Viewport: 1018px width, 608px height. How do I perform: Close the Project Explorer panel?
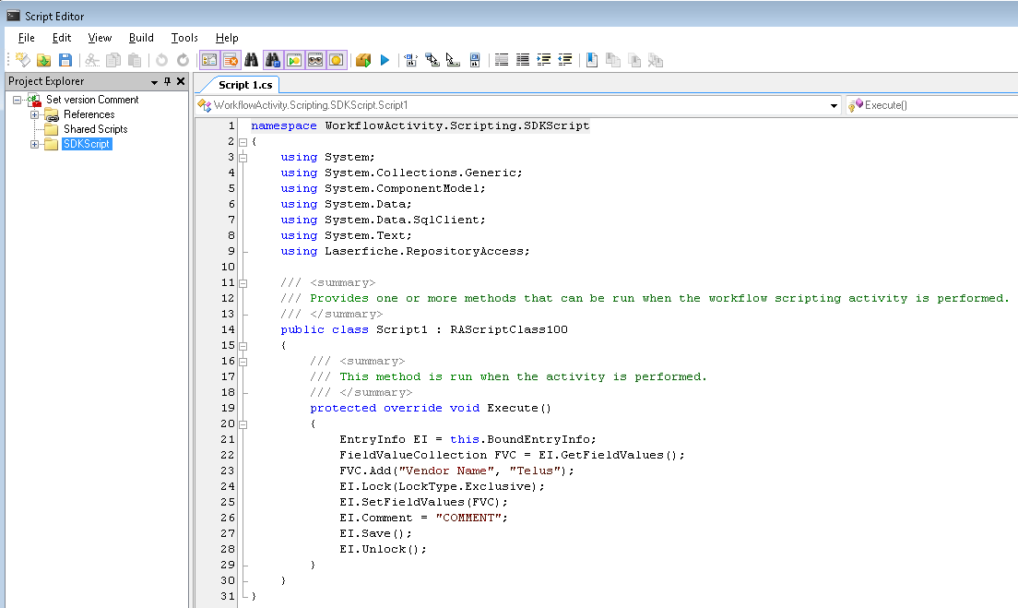coord(181,81)
